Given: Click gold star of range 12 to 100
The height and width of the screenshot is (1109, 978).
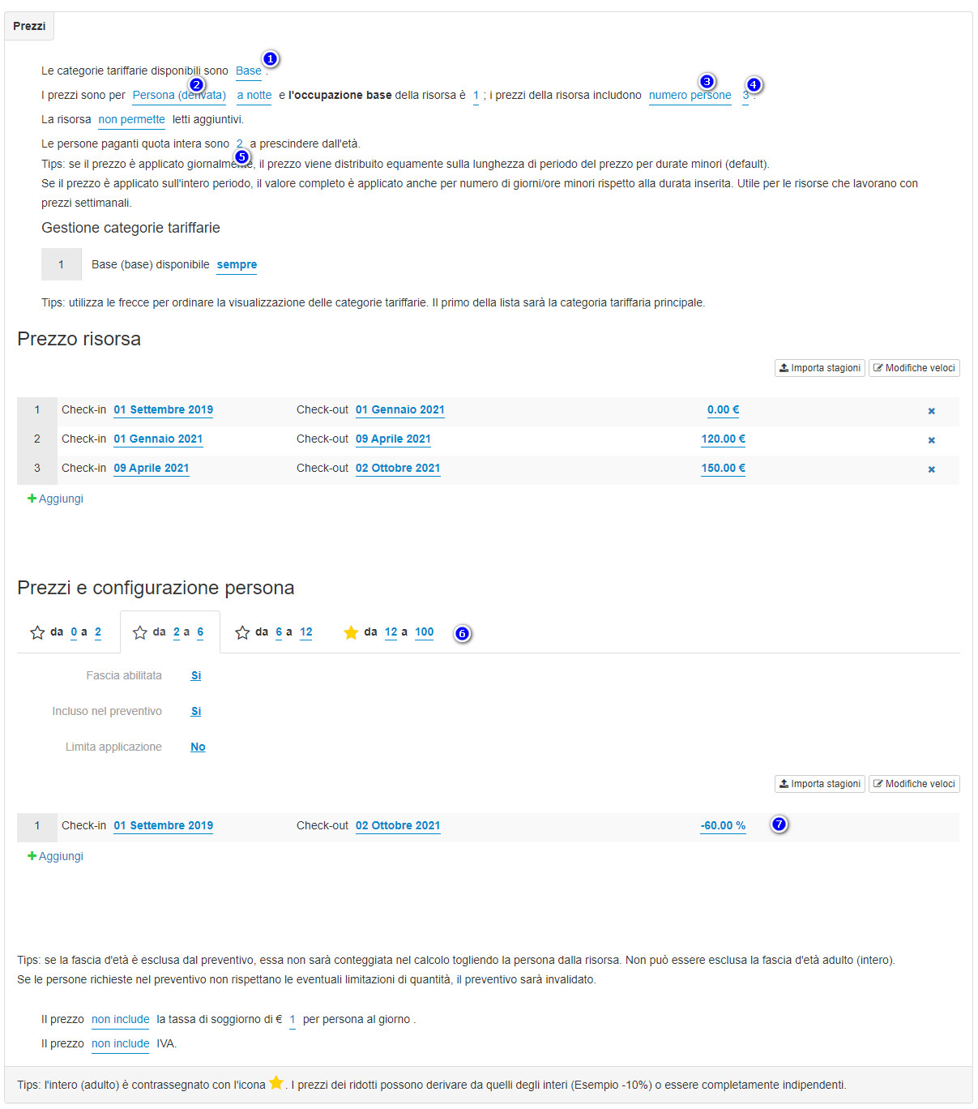Looking at the screenshot, I should point(351,632).
